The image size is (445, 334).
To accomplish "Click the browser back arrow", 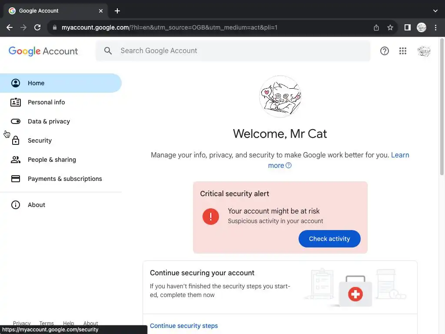I will pos(10,27).
